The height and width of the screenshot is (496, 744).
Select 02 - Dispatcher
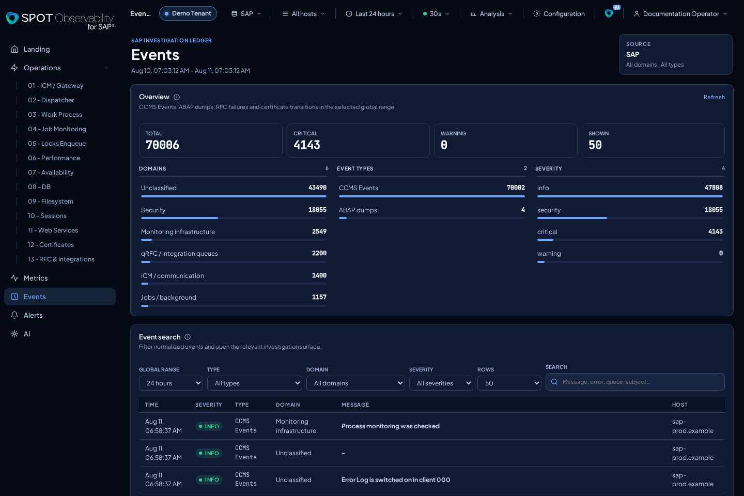51,100
